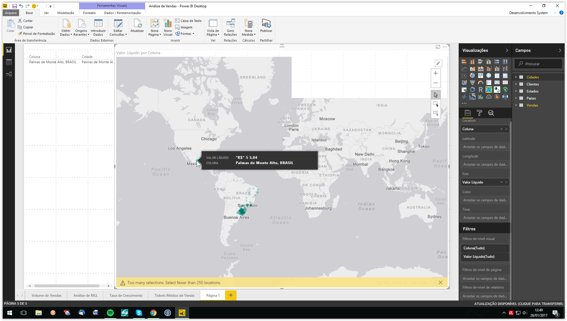
Task: Open the Formato ribbon tab
Action: tap(89, 13)
